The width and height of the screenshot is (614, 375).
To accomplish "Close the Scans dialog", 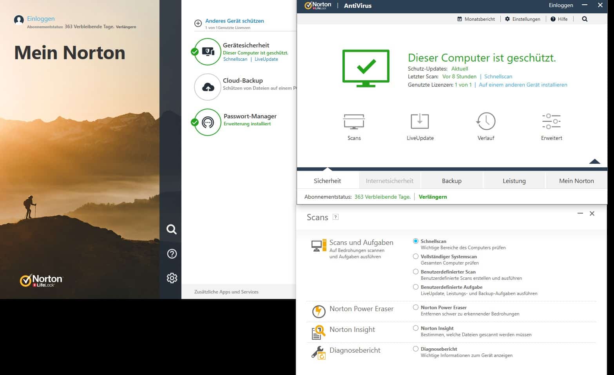I will [592, 214].
